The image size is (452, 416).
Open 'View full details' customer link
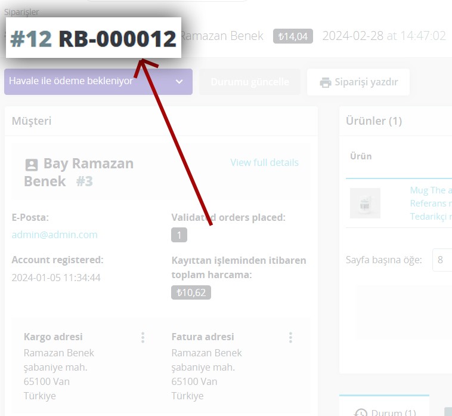(x=264, y=162)
